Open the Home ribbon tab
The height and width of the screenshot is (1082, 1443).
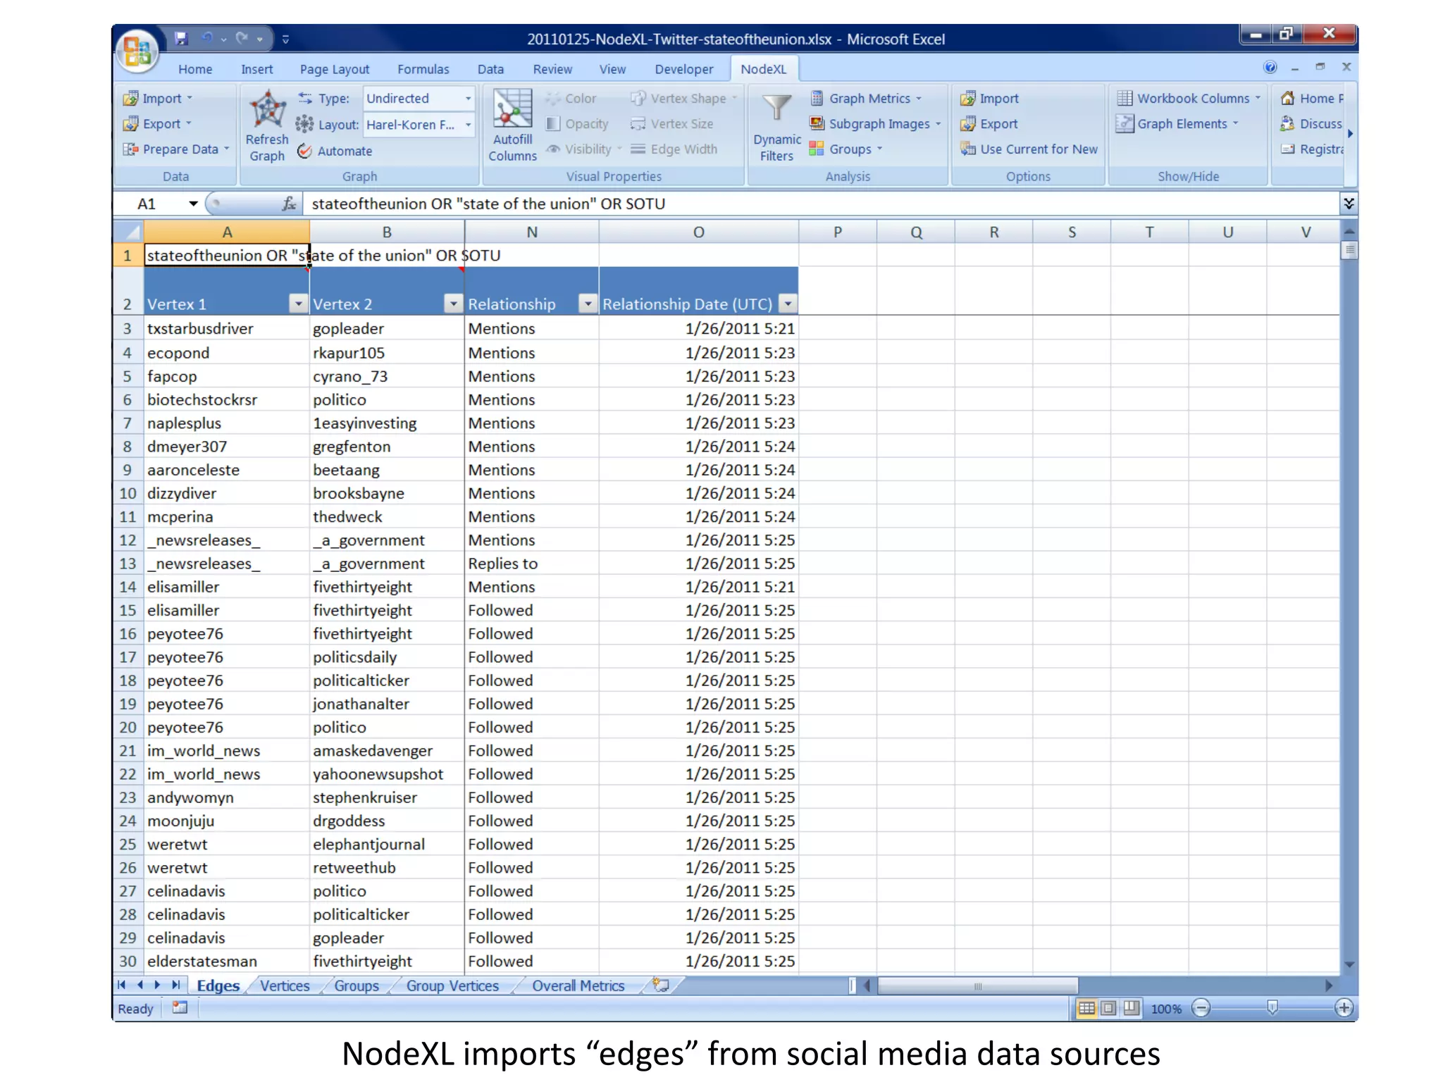coord(195,69)
